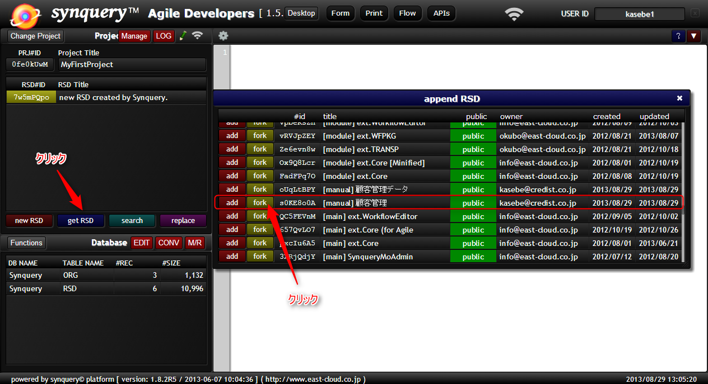Click the green public cell for 顧客管理データ
This screenshot has width=708, height=384.
point(473,189)
